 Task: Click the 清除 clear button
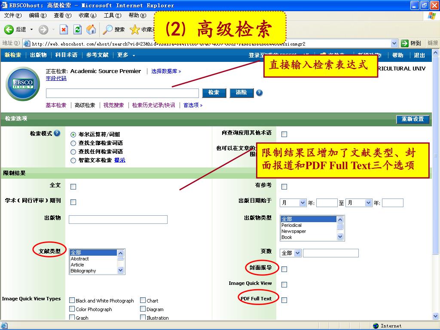click(241, 93)
